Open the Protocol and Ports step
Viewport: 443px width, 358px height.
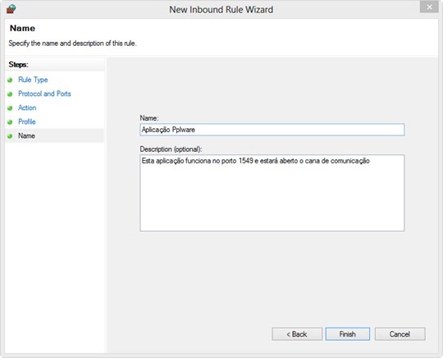pos(44,94)
